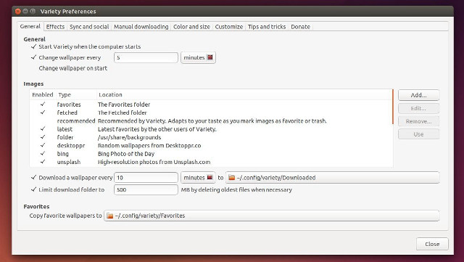This screenshot has height=262, width=464.
Task: Click folder icon in Favorites path chooser
Action: pyautogui.click(x=109, y=216)
